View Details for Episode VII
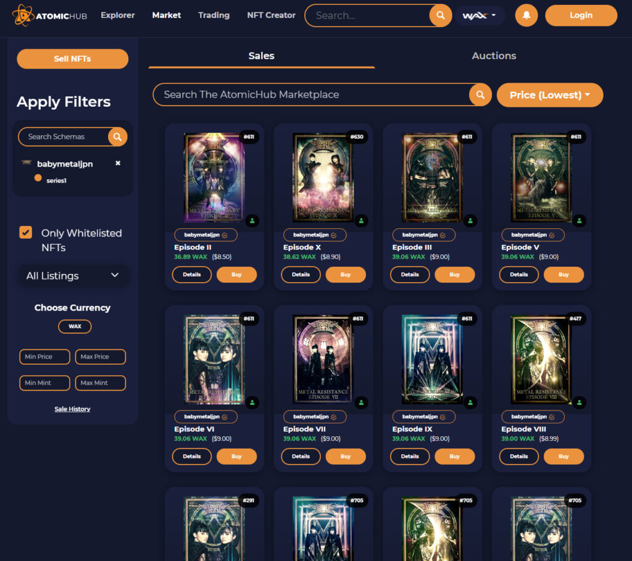 pyautogui.click(x=301, y=456)
